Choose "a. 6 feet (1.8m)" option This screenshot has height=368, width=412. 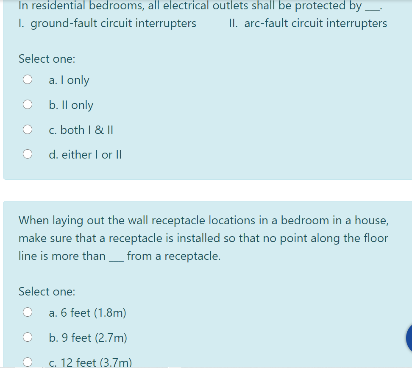pos(28,312)
